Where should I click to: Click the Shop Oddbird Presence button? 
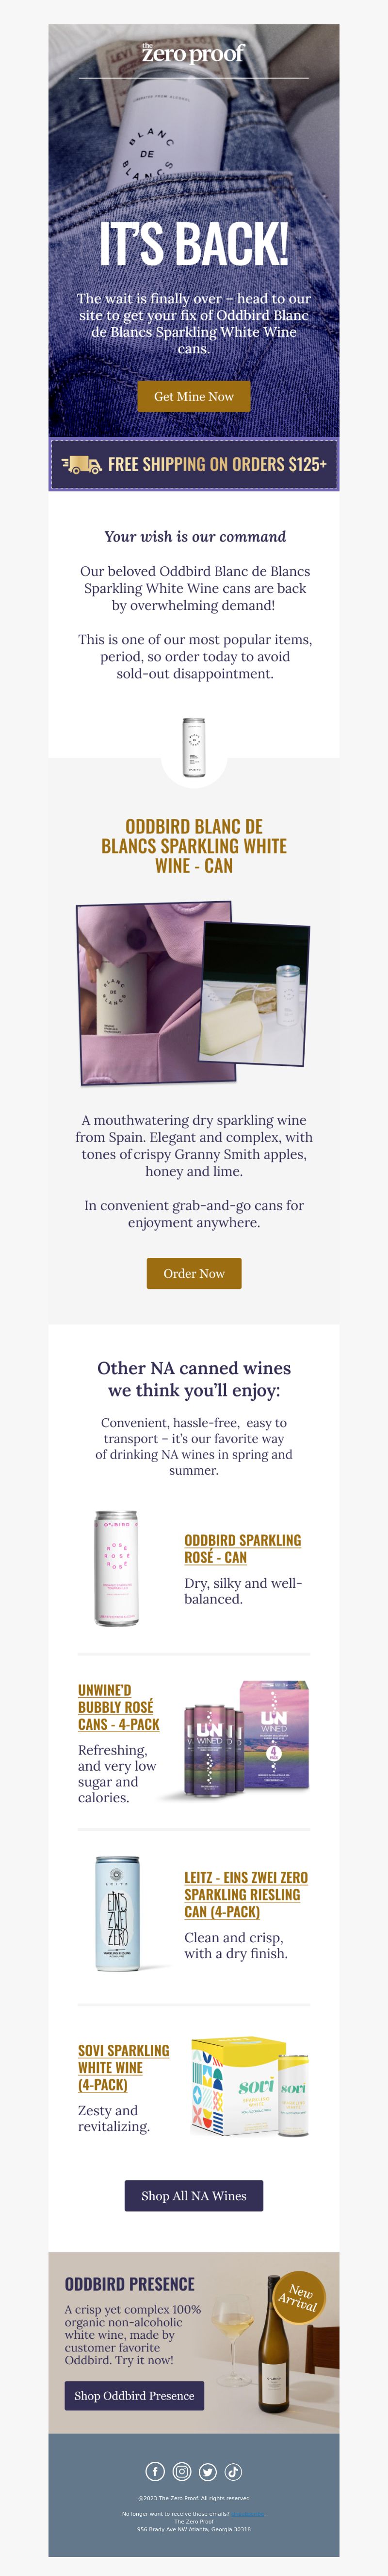[x=135, y=2395]
